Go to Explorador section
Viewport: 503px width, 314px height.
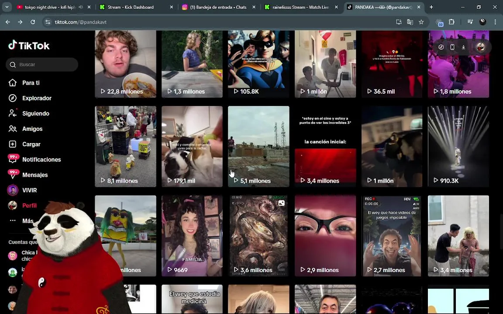click(x=37, y=98)
